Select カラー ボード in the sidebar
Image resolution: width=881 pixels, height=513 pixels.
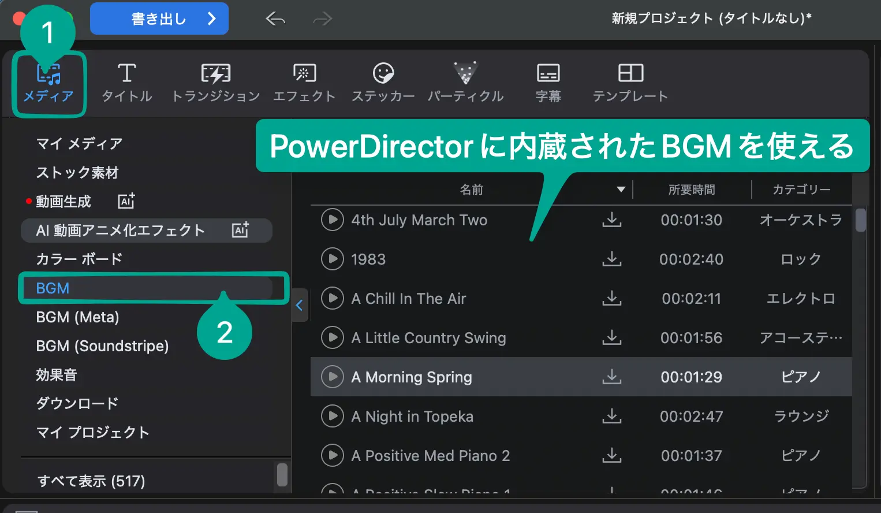(x=80, y=259)
